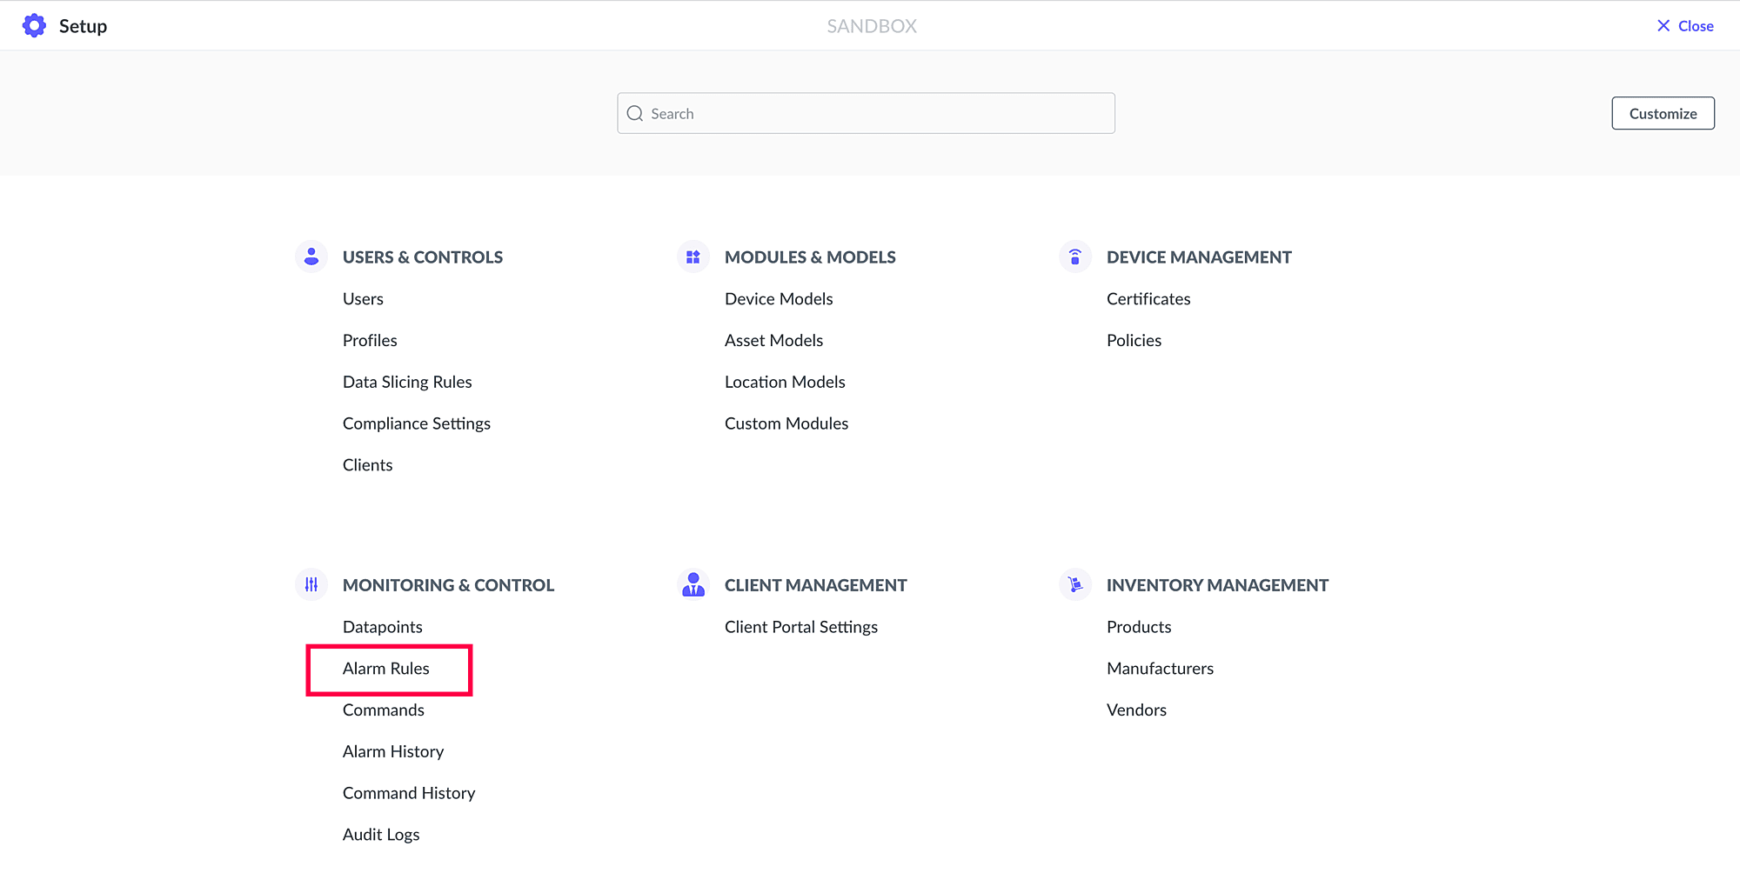Click the Users & Controls person icon
The width and height of the screenshot is (1740, 873).
click(311, 257)
